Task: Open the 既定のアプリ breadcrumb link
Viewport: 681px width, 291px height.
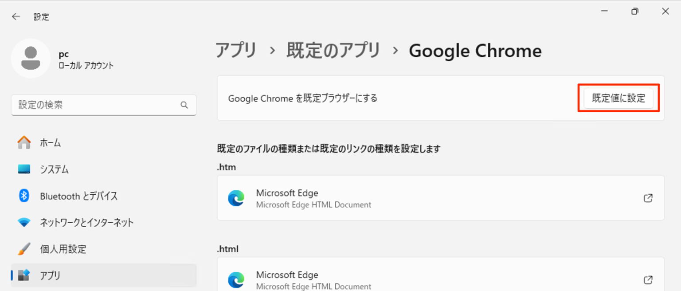Action: point(333,51)
